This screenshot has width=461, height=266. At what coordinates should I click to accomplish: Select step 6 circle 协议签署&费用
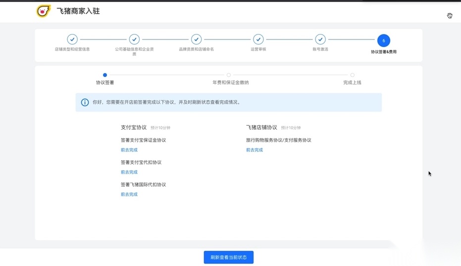coord(383,40)
